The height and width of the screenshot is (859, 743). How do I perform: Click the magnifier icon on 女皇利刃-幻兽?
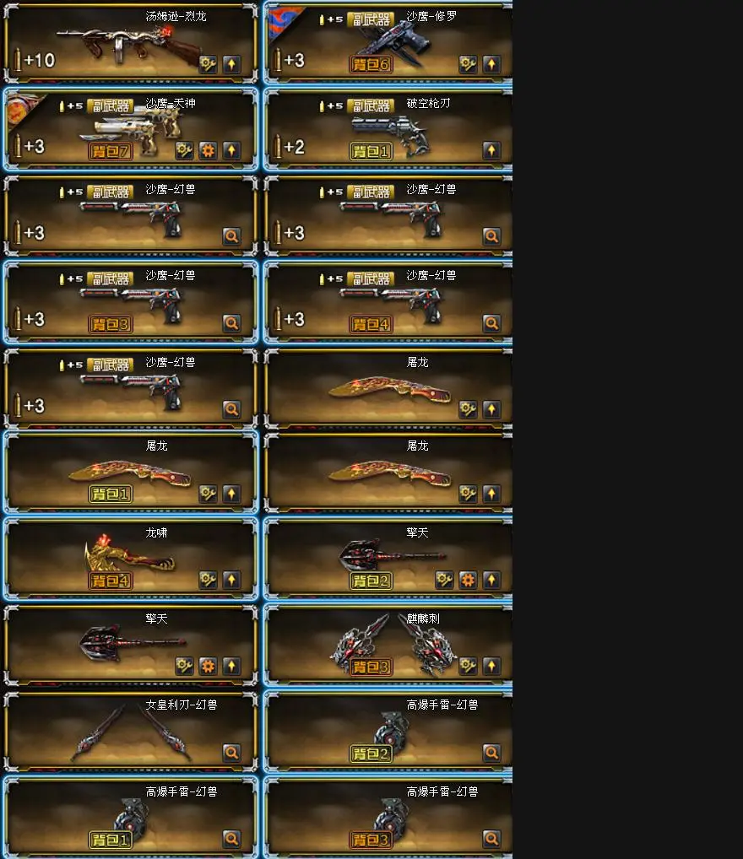point(231,752)
